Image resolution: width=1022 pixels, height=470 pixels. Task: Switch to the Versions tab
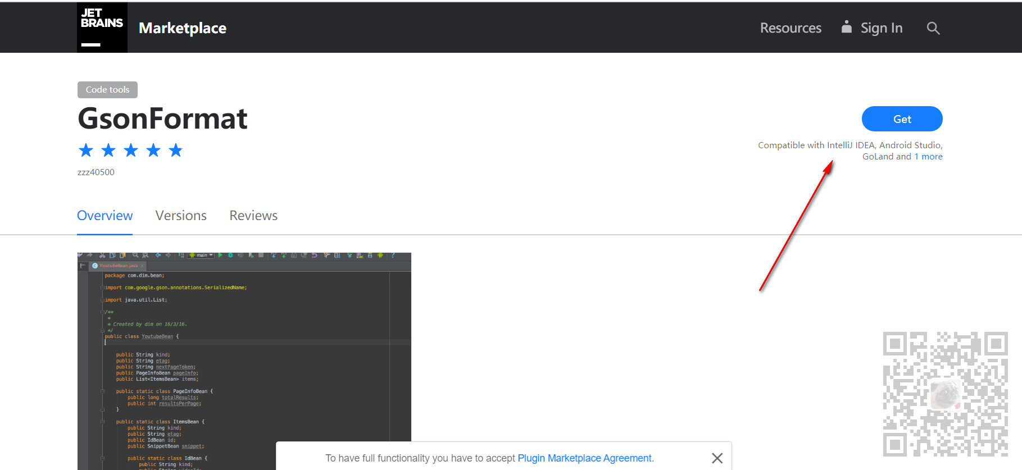181,216
